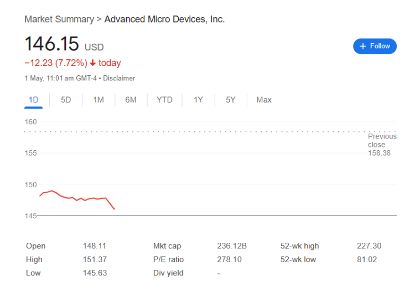Click the 146.15 USD price
This screenshot has height=286, width=415.
coord(64,44)
